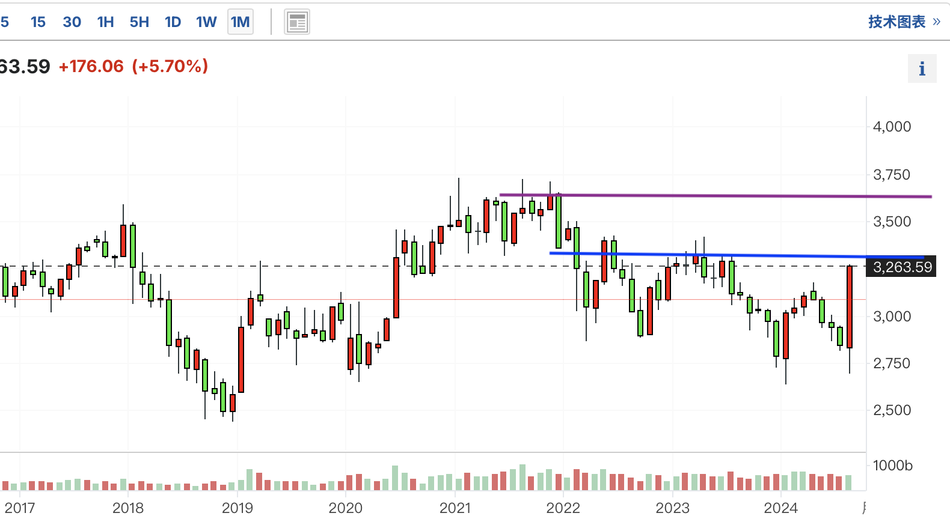Viewport: 950px width, 519px height.
Task: Open the chart layout table icon
Action: coord(297,22)
